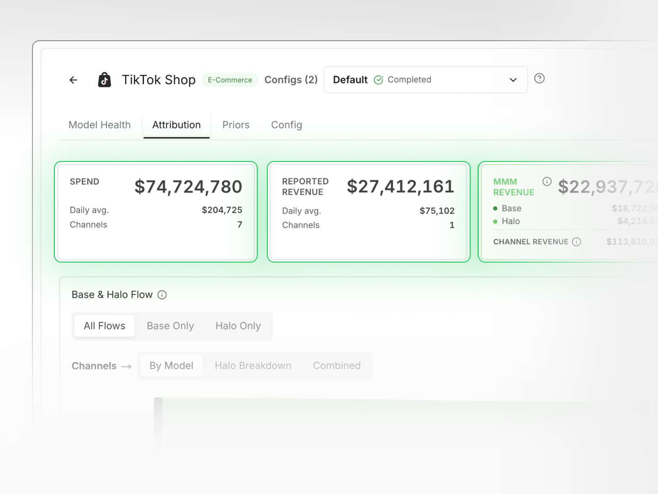Click the Halo row label in MMM Revenue
The height and width of the screenshot is (494, 658).
coord(511,221)
